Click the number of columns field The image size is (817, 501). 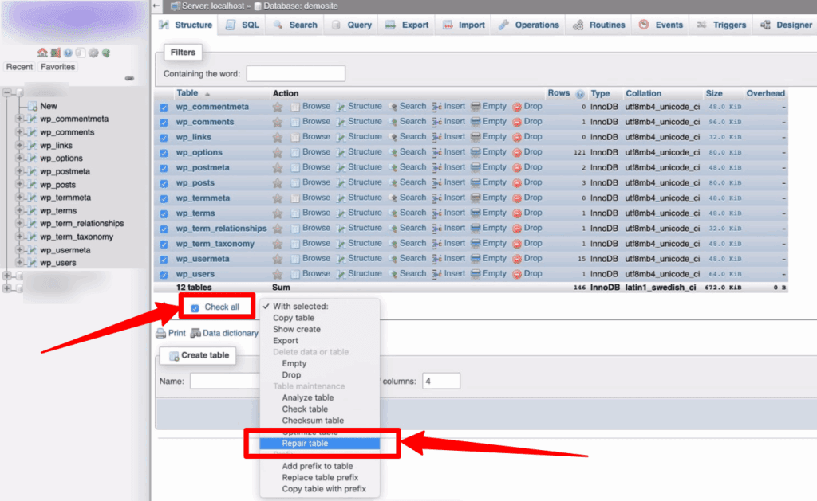(440, 381)
